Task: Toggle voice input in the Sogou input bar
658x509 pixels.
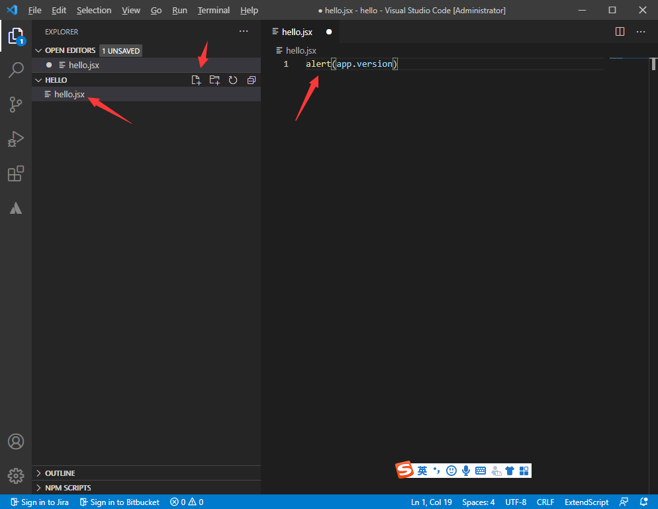Action: tap(466, 470)
